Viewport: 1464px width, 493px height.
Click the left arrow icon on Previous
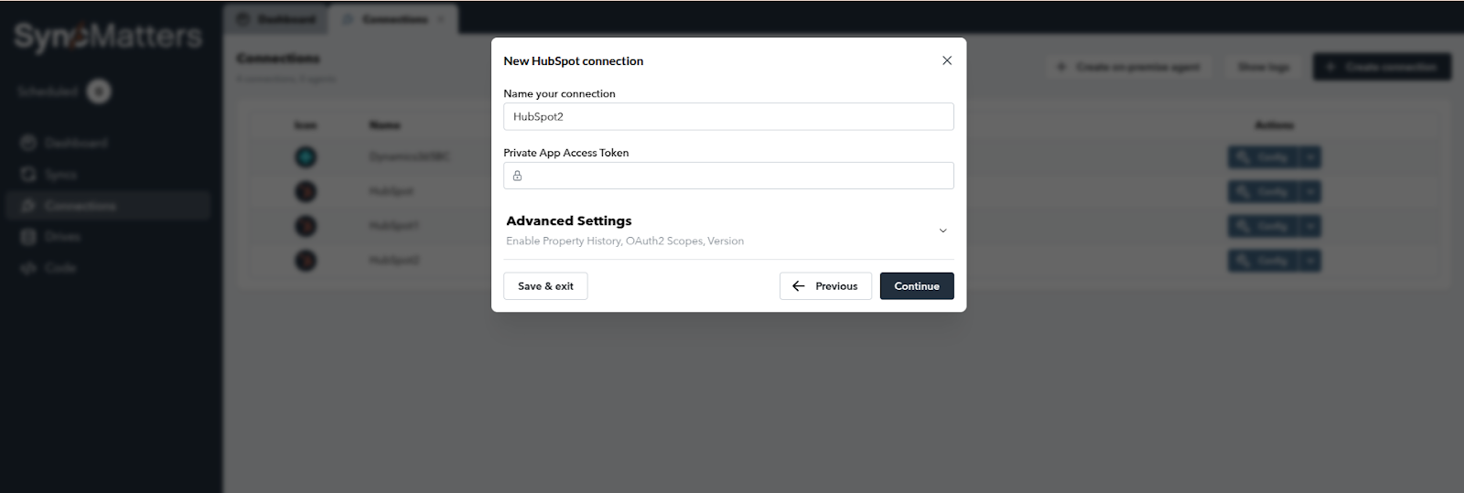[x=799, y=286]
